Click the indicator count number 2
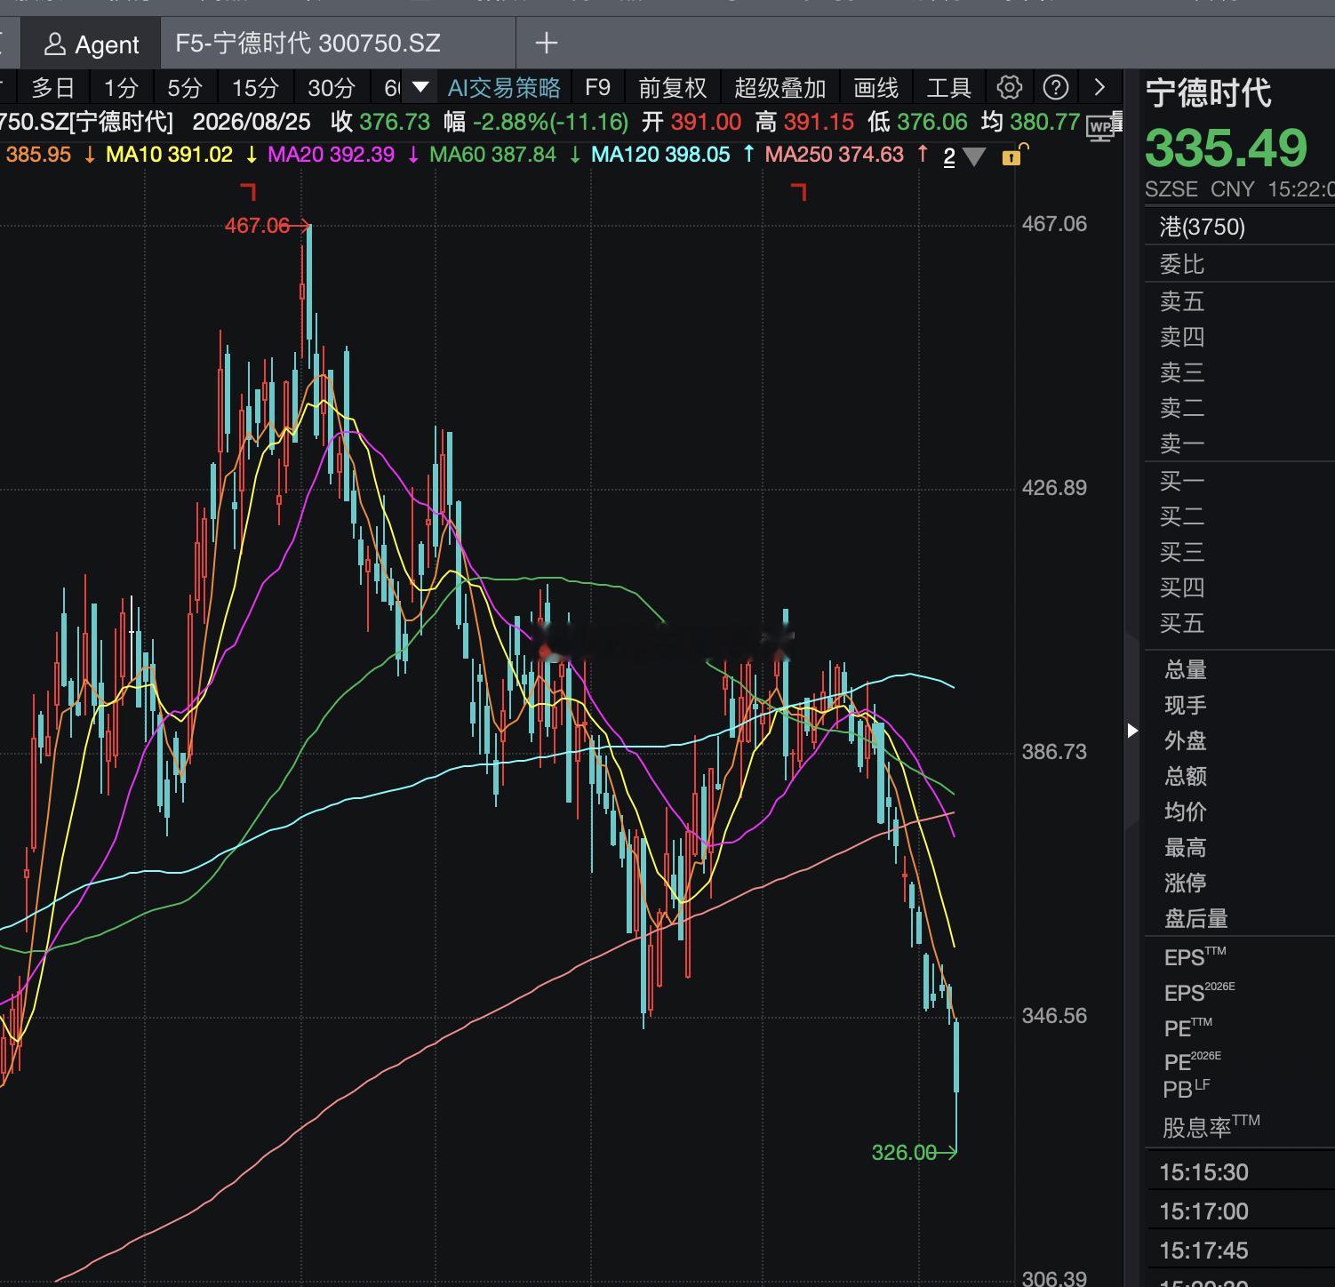 [949, 157]
